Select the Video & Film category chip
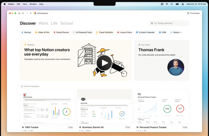The height and width of the screenshot is (136, 209). [x=42, y=32]
